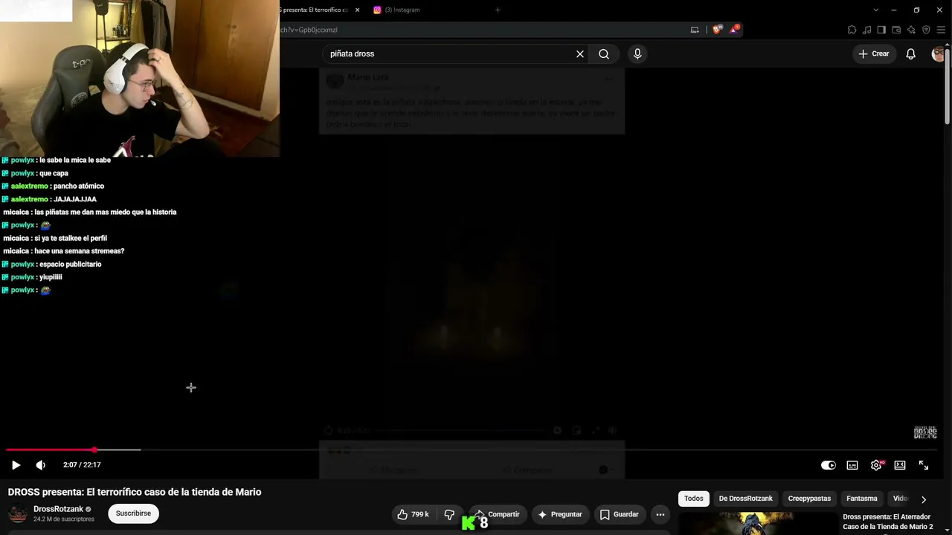Like the video with 799 k likes
This screenshot has width=952, height=535.
coord(414,514)
